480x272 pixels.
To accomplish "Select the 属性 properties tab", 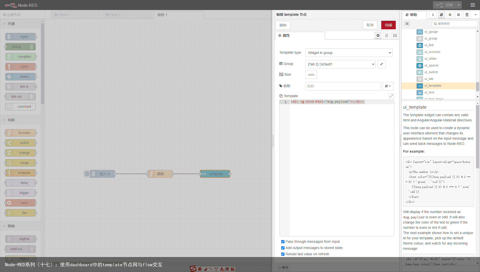I will pyautogui.click(x=300, y=35).
